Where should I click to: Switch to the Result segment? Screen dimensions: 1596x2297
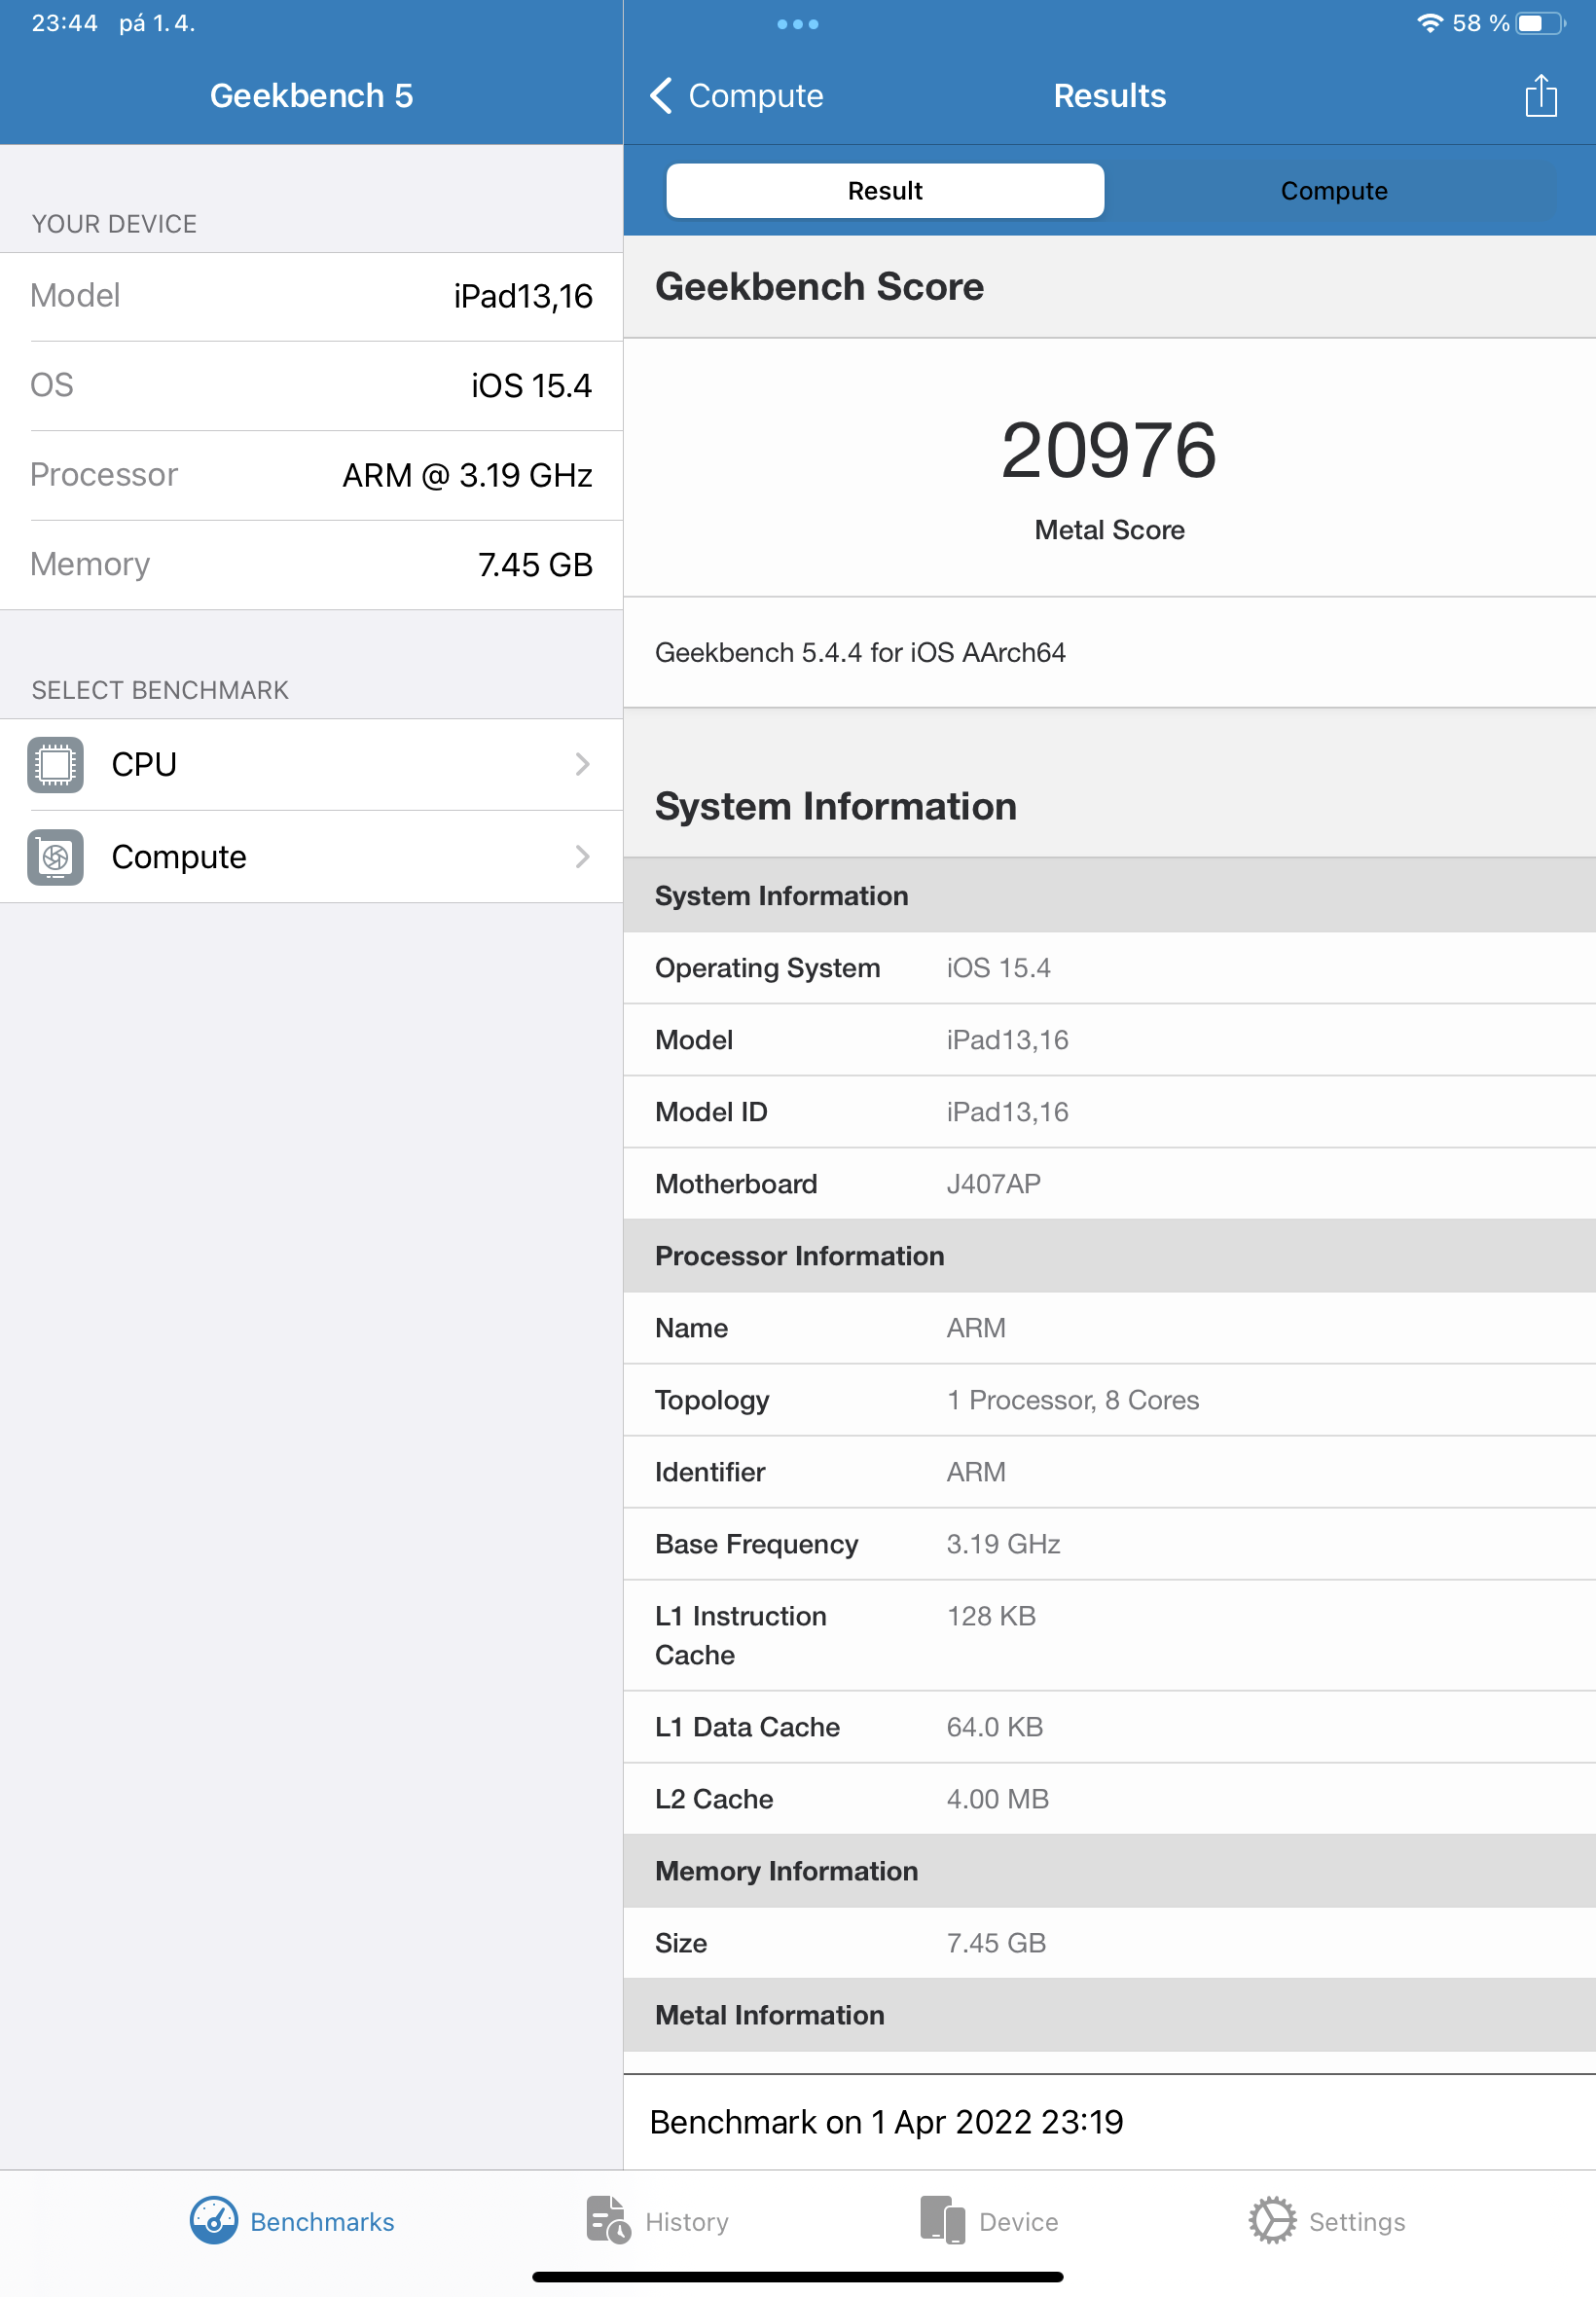[x=885, y=191]
